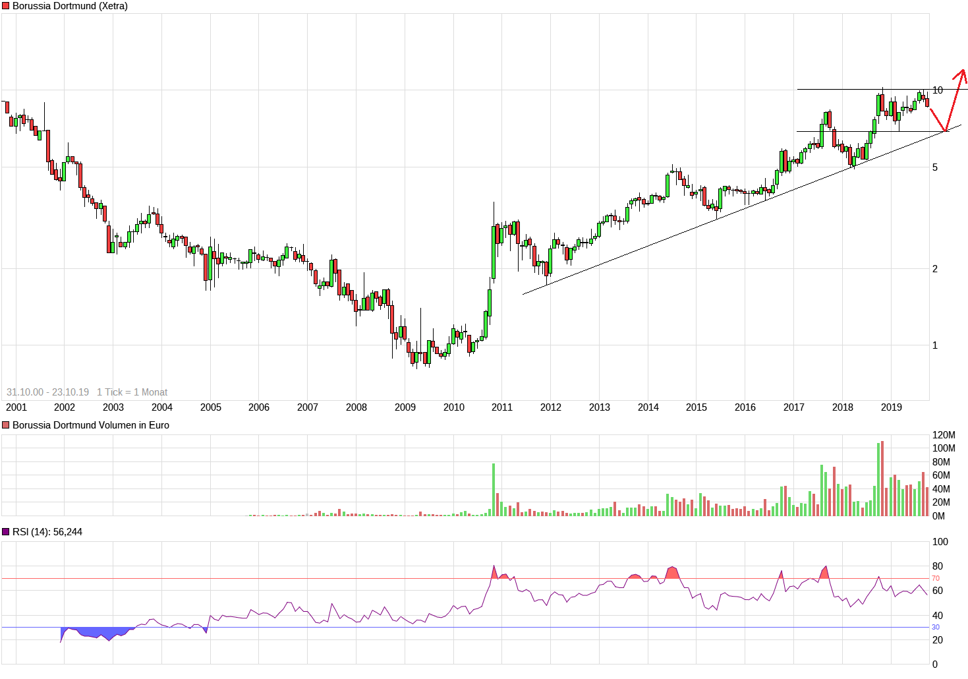
Task: Click the price axis label 10
Action: coord(938,90)
